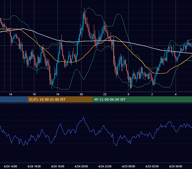The width and height of the screenshot is (192, 169).
Task: Click the 18 hour label on price chart axis
Action: point(58,94)
